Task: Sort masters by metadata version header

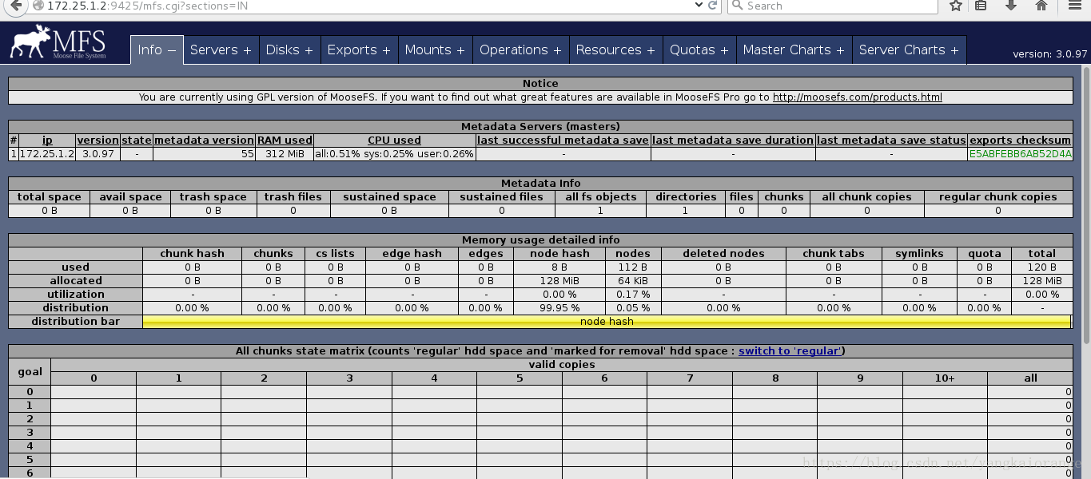Action: [204, 140]
